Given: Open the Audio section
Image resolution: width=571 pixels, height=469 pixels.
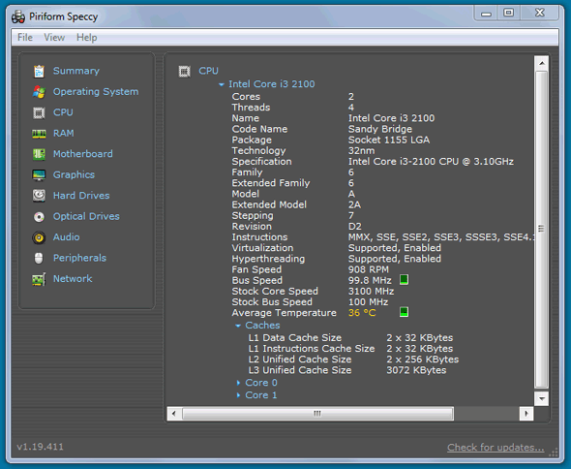Looking at the screenshot, I should 66,237.
